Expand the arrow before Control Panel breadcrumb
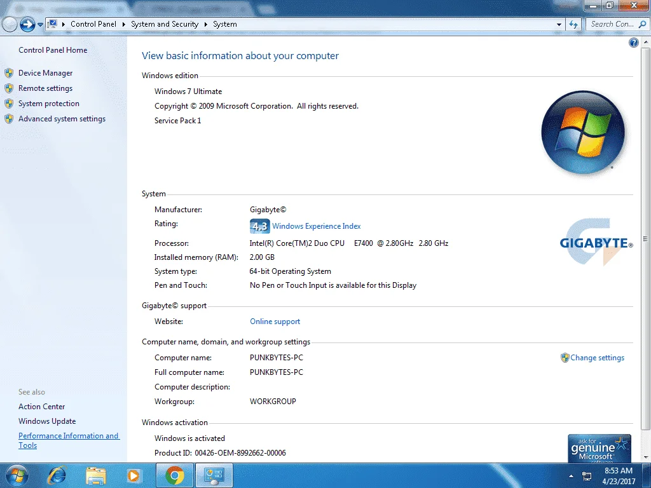This screenshot has height=488, width=651. (x=64, y=24)
